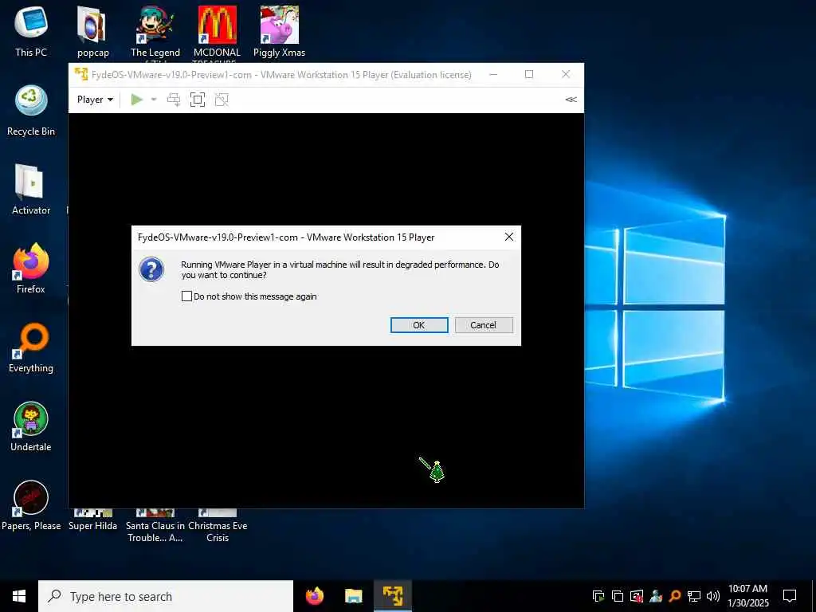Click the green power-on play icon

[x=137, y=100]
